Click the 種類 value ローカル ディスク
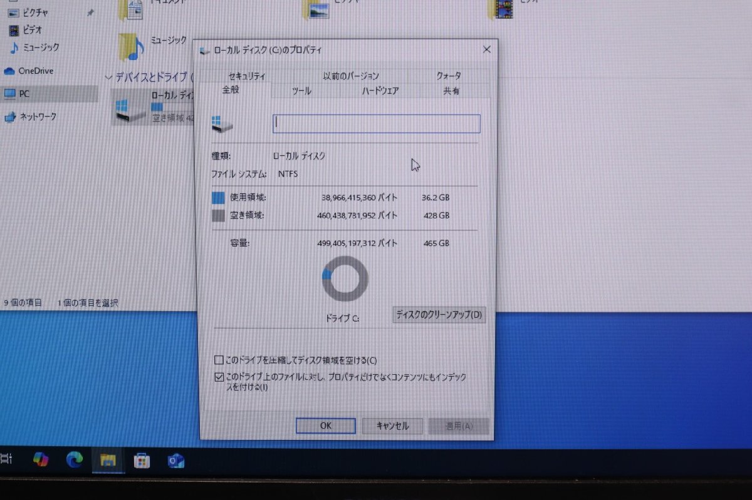752x500 pixels. pyautogui.click(x=300, y=156)
